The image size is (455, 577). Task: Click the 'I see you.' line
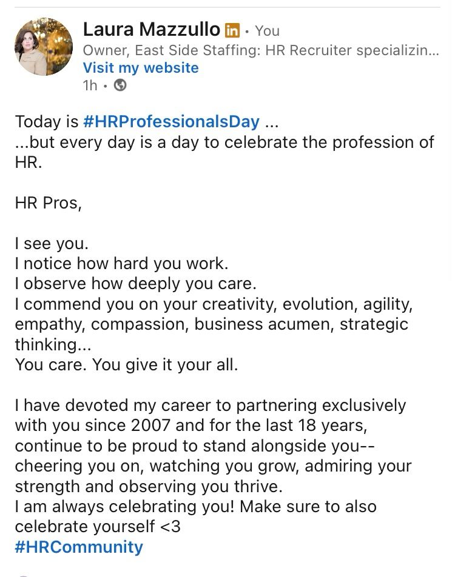coord(52,244)
